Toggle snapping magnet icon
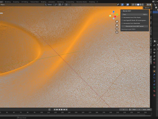This screenshot has width=158, height=119. coord(60,5)
